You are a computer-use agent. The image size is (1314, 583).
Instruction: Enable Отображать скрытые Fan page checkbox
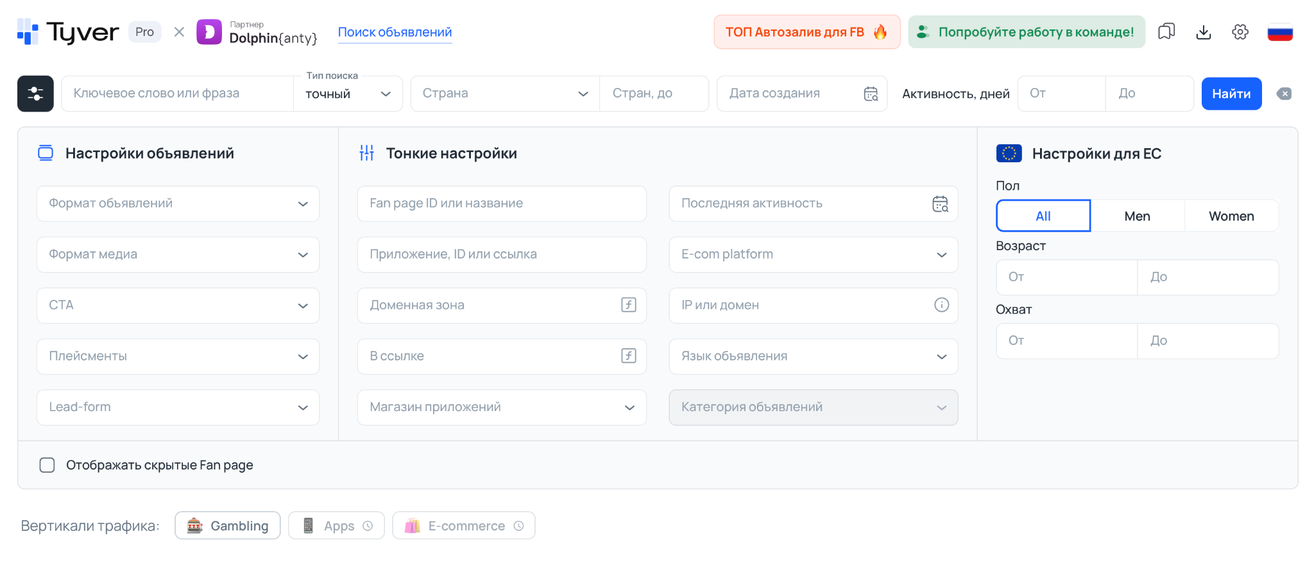(x=47, y=465)
